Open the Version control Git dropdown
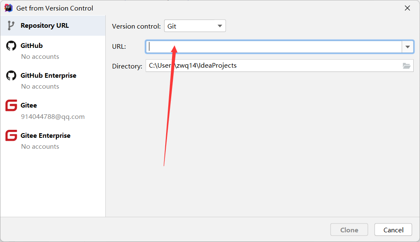 pyautogui.click(x=195, y=26)
